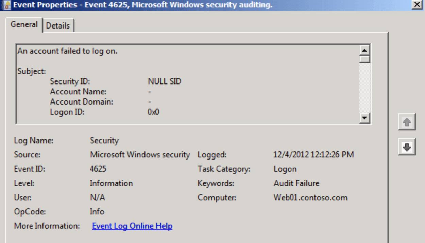Image resolution: width=425 pixels, height=243 pixels.
Task: Click the Source value Microsoft Windows security
Action: (140, 155)
